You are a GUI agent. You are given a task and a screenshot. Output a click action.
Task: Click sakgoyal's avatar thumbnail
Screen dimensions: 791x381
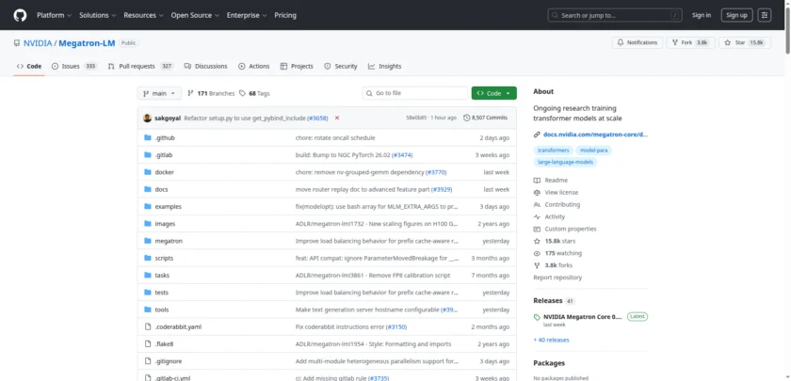(x=147, y=118)
